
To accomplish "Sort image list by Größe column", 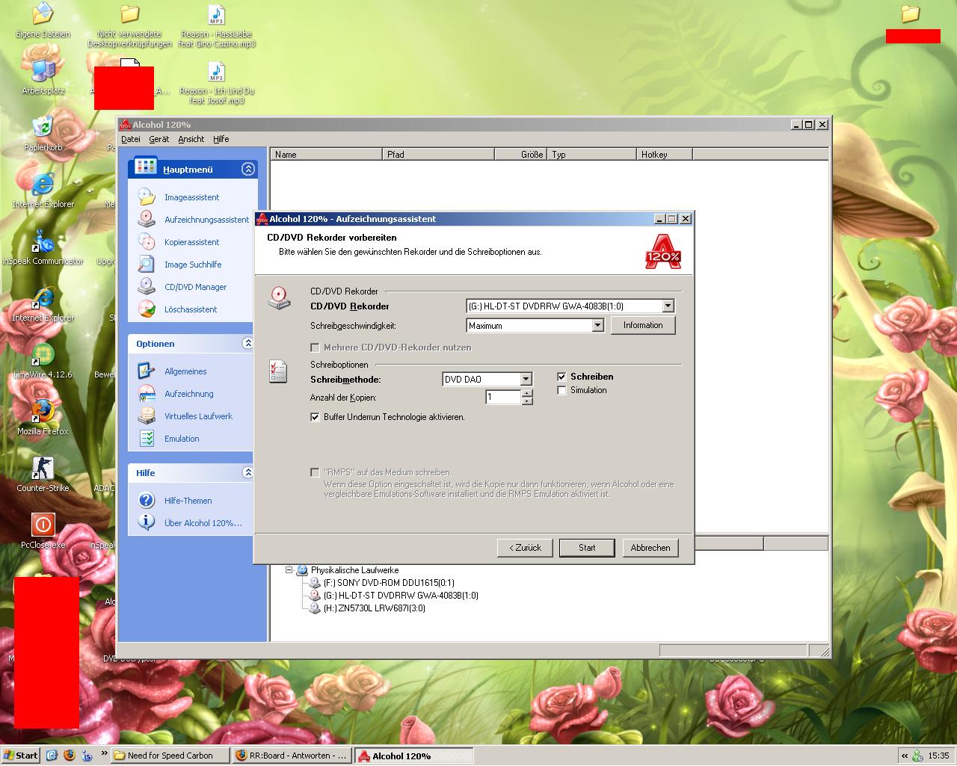I will [x=520, y=155].
